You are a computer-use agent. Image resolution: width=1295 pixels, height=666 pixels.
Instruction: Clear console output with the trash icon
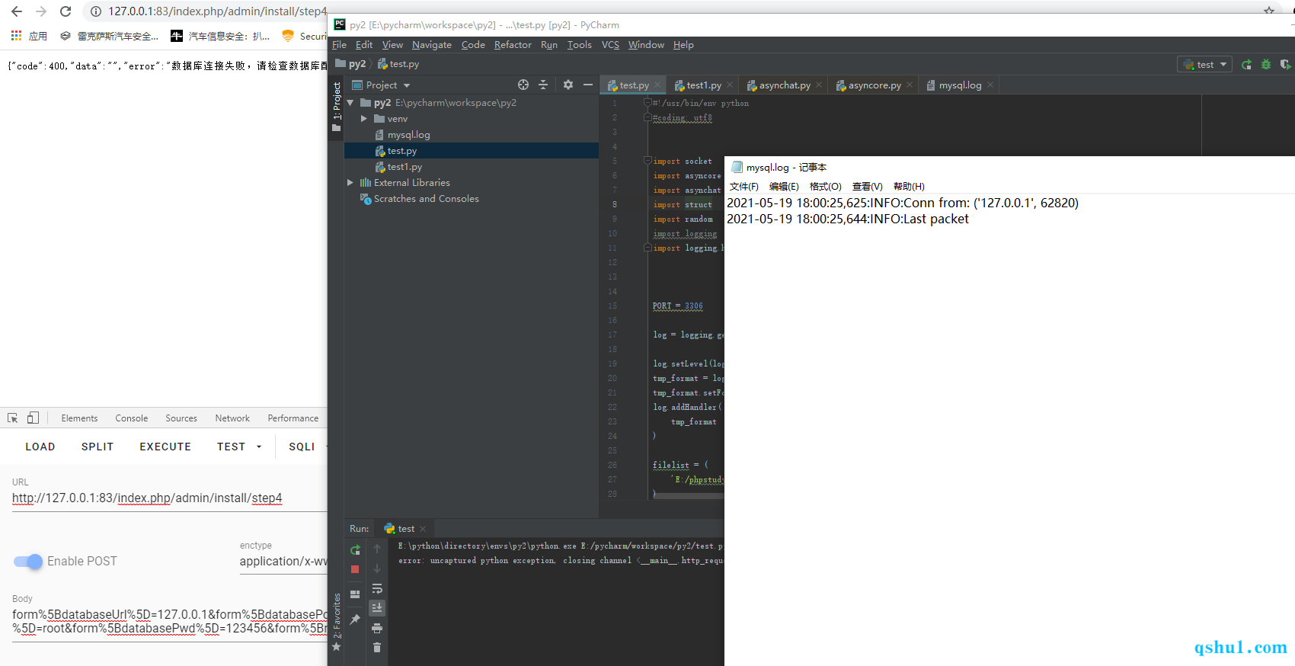pyautogui.click(x=376, y=648)
